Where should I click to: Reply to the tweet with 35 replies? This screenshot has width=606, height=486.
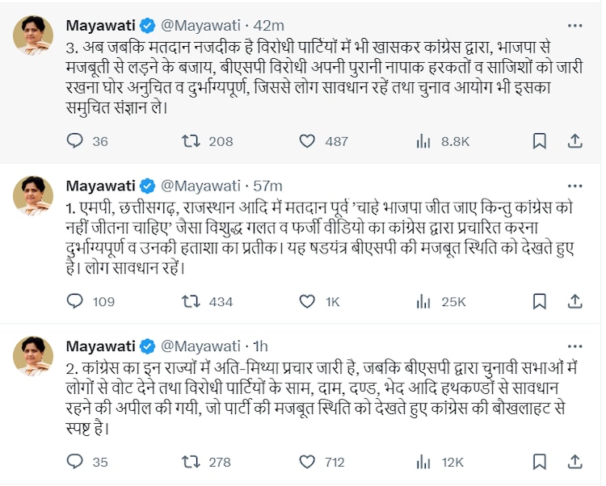coord(75,463)
